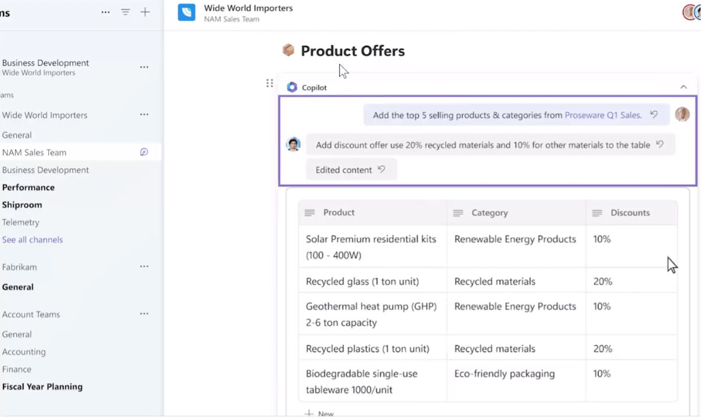
Task: Select the Fiscal Year Planning channel
Action: (x=42, y=386)
